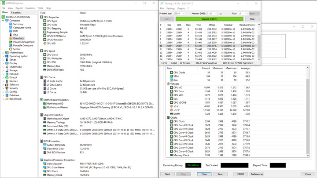Click the Display monitor icon
Viewport: 317px width, 178px height.
pos(7,63)
